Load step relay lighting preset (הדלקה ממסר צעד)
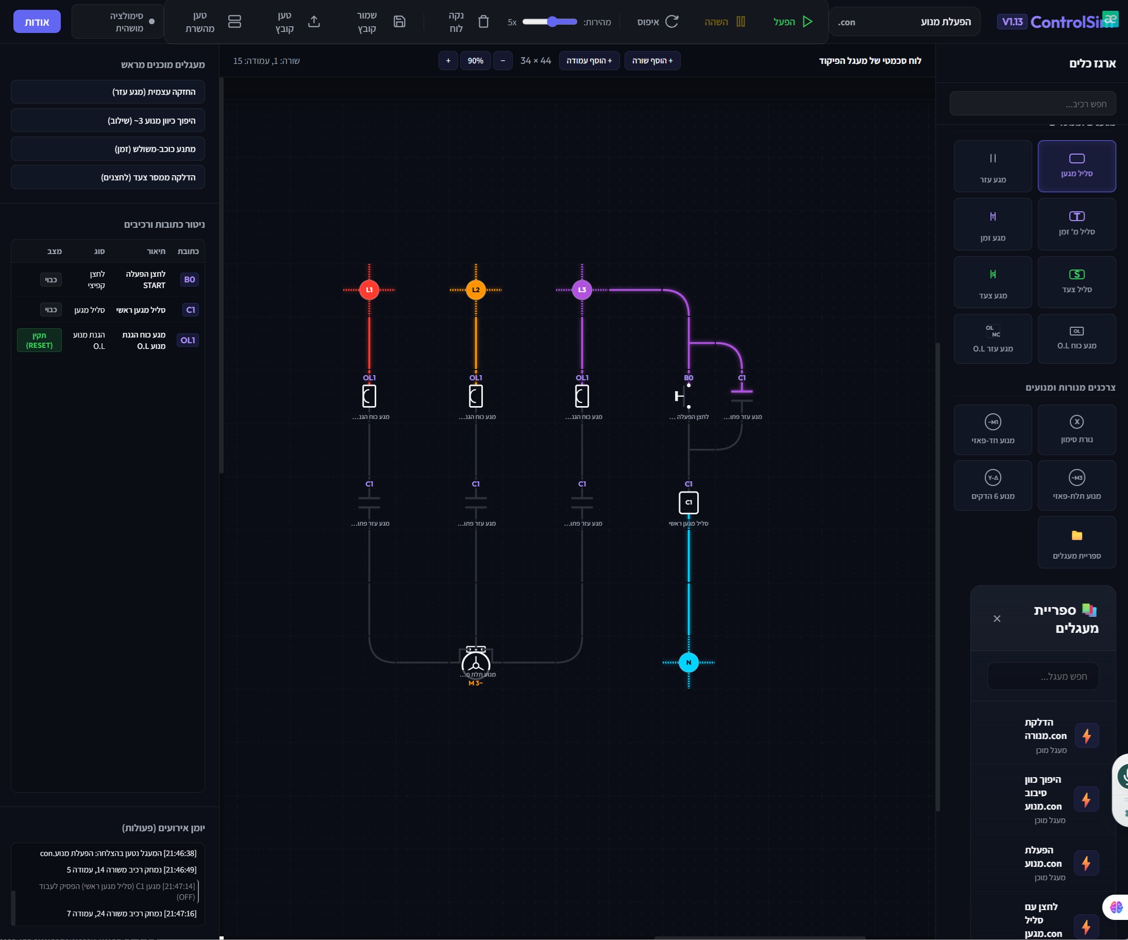 coord(107,177)
